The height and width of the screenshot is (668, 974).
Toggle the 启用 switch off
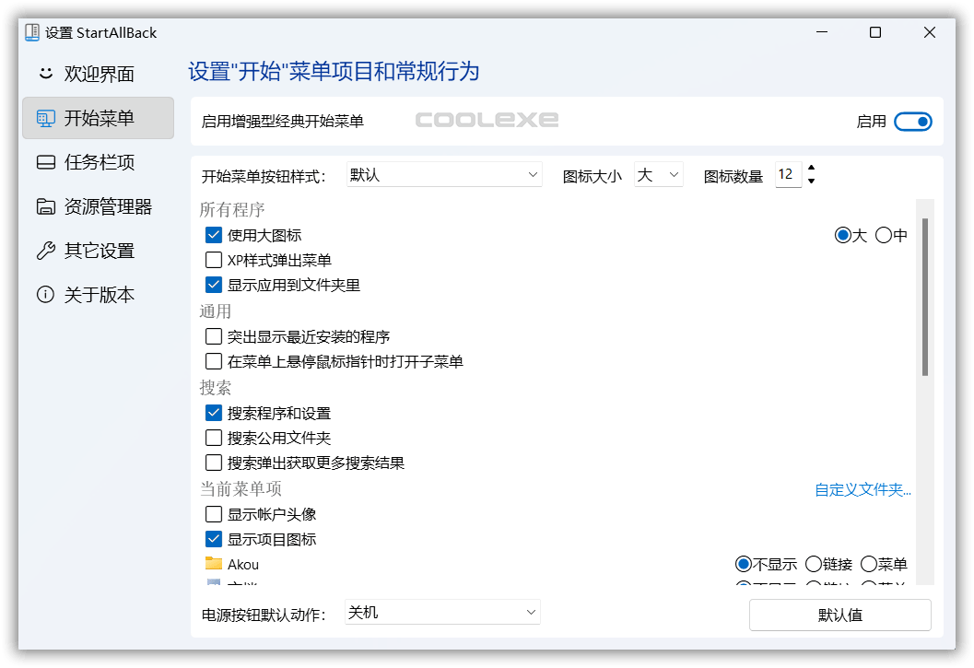(912, 122)
